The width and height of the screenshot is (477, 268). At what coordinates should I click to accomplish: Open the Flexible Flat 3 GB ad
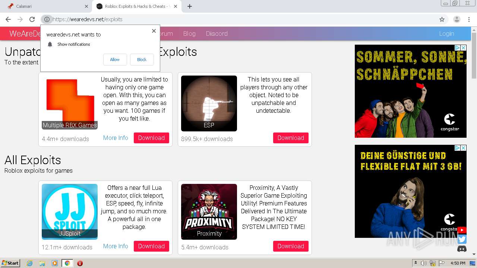411,191
